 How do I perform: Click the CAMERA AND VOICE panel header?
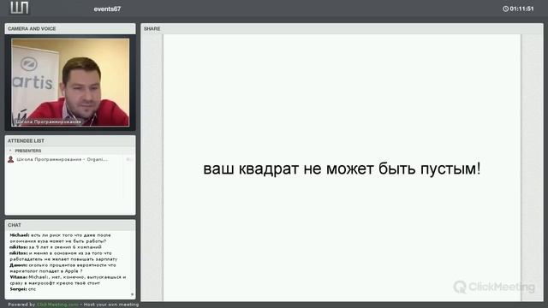(70, 28)
